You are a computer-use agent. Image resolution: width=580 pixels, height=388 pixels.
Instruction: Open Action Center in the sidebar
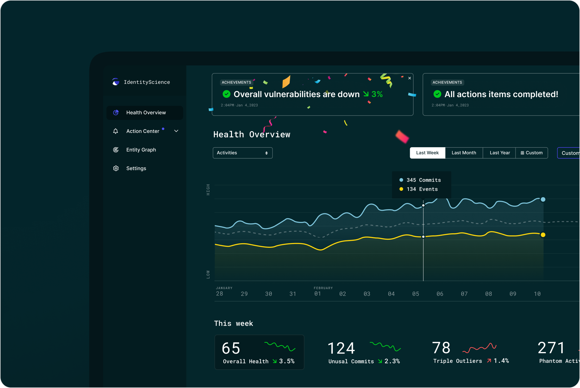pos(145,131)
